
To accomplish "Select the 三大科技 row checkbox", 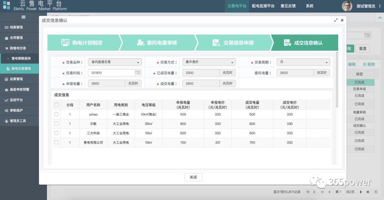I will click(x=56, y=133).
